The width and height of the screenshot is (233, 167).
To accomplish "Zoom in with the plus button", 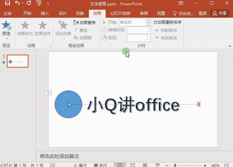I will point(205,166).
